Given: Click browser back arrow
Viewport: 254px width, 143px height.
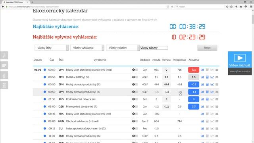Looking at the screenshot, I should pyautogui.click(x=3, y=7).
